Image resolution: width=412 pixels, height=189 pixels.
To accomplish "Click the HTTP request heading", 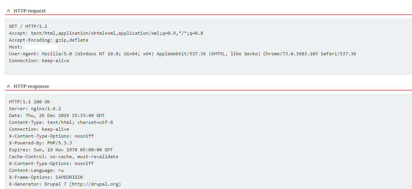I will [29, 11].
